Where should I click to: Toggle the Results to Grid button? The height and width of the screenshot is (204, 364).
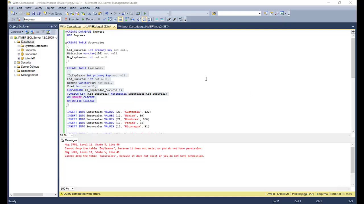point(144,19)
